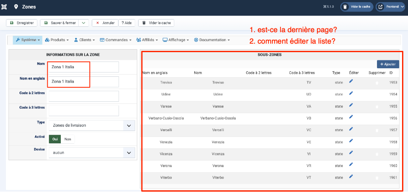Click the header Vider le cache button
The height and width of the screenshot is (192, 408).
pos(357,7)
